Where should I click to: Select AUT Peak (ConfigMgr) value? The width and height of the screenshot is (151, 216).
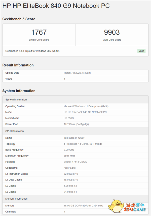pos(76,124)
